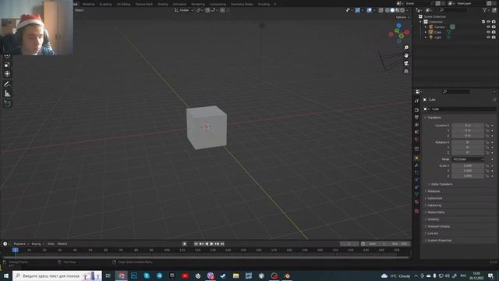Viewport: 499px width, 281px height.
Task: Open the Texture properties tab
Action: point(416,211)
